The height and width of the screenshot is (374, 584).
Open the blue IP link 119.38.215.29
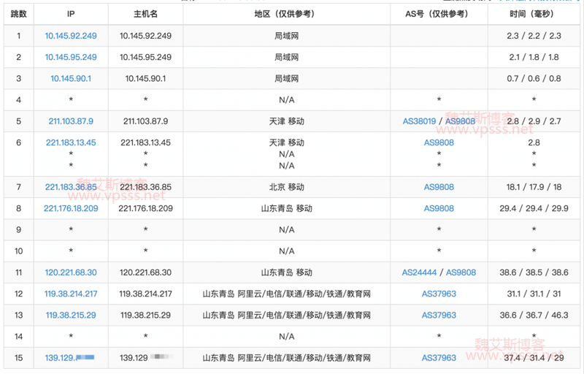click(x=71, y=315)
